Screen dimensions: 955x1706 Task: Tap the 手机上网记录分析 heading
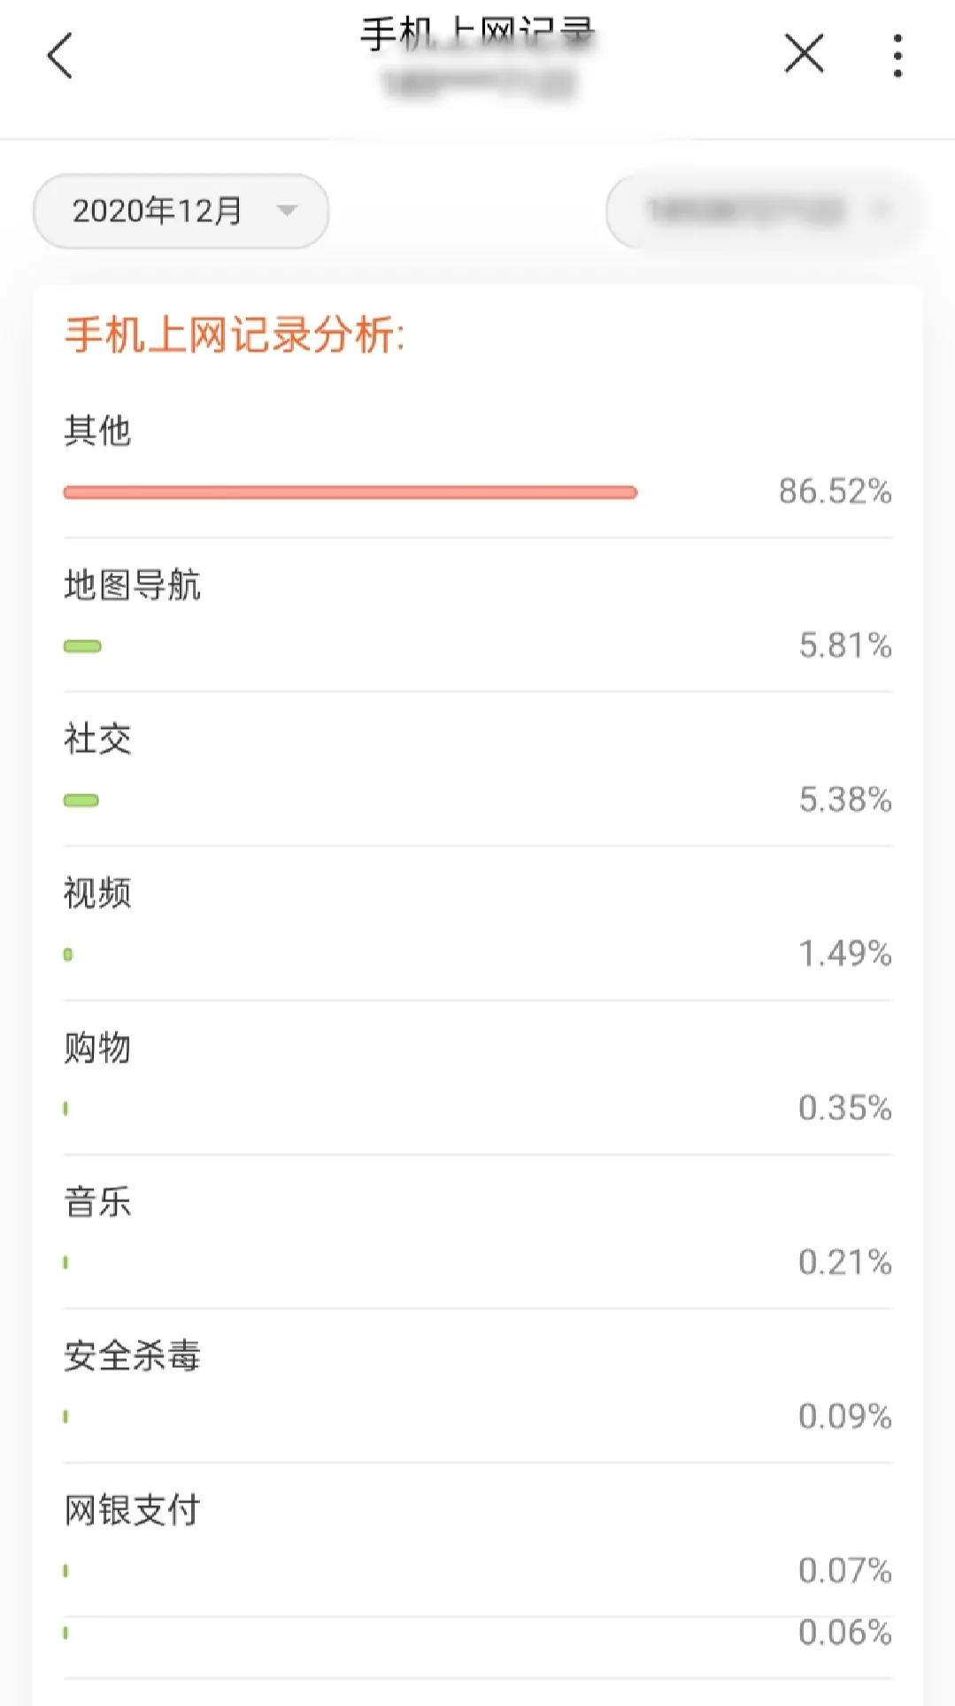click(235, 335)
